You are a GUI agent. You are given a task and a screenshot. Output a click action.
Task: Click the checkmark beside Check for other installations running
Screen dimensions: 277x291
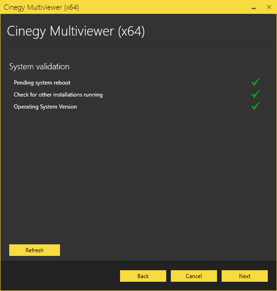(255, 94)
